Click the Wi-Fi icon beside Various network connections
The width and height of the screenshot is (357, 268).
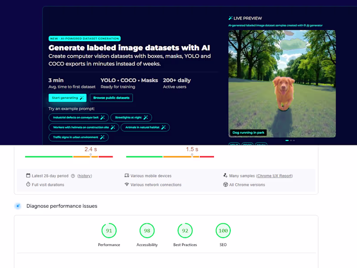[128, 184]
